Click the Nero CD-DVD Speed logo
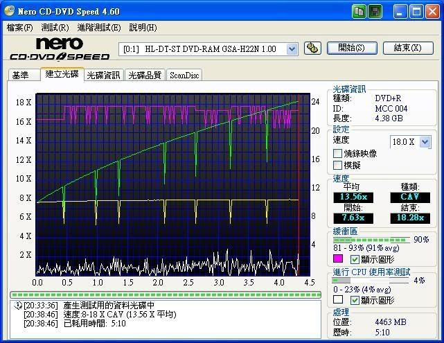The height and width of the screenshot is (343, 444). 60,49
